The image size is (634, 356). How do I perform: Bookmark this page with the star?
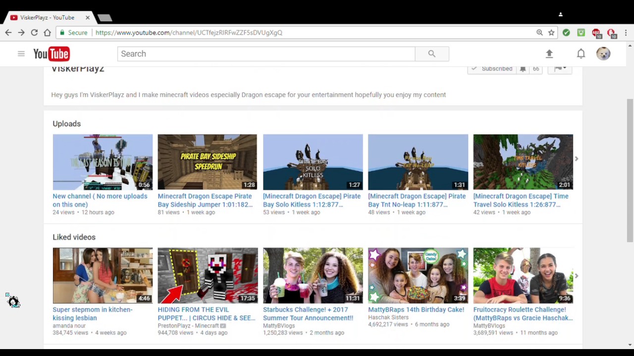[551, 33]
